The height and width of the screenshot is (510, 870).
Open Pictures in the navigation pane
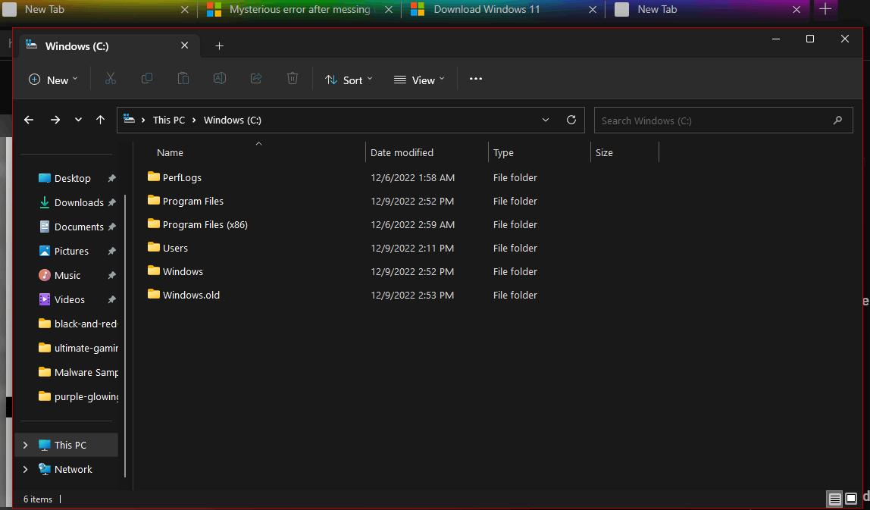[x=71, y=251]
